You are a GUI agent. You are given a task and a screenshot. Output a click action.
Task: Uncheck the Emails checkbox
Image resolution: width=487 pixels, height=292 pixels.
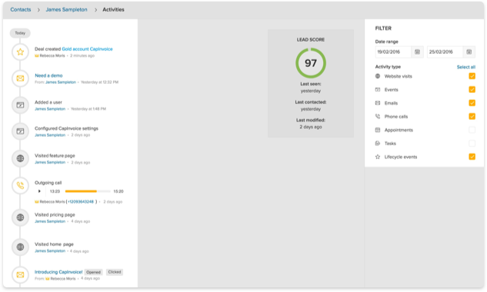pyautogui.click(x=472, y=103)
